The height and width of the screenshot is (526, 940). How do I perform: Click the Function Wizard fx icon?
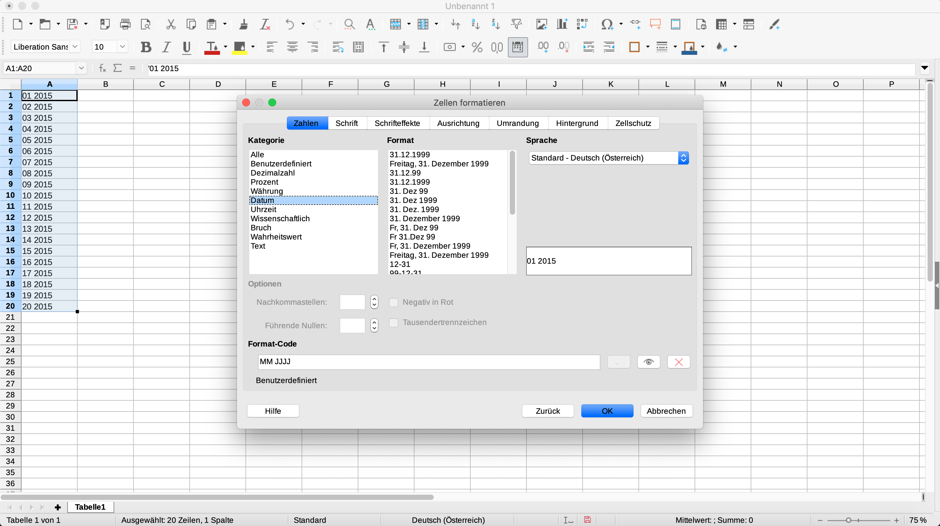coord(102,68)
